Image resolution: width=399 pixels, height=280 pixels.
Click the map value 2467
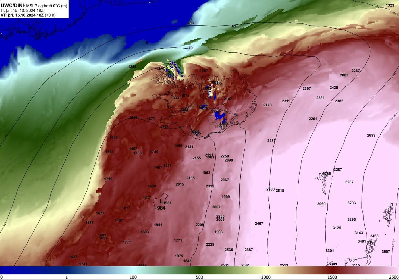pos(259,224)
